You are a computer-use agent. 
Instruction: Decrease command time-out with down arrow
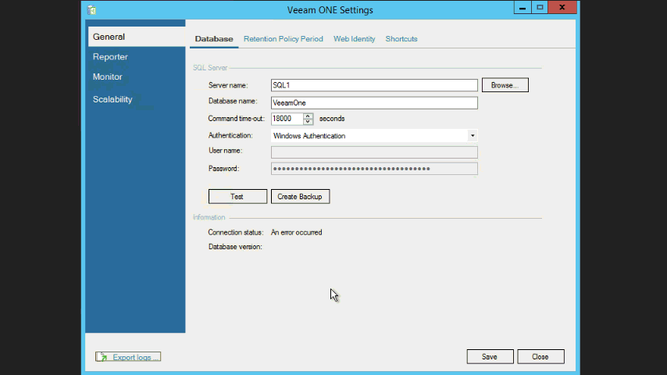click(308, 122)
